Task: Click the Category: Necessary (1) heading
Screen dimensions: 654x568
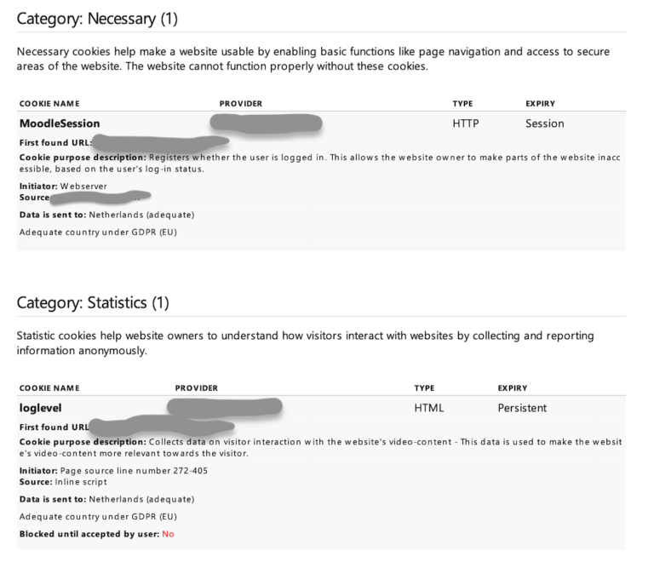Action: point(97,19)
